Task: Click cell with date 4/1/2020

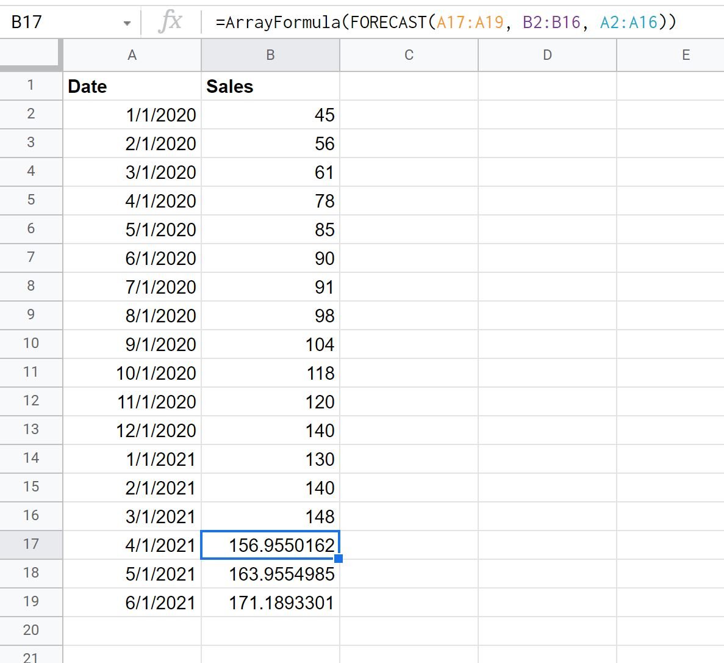Action: click(x=132, y=200)
